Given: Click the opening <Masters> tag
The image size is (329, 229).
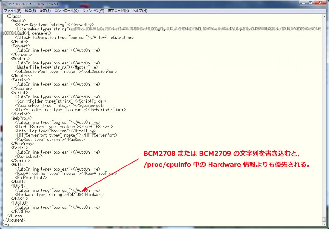Looking at the screenshot, I should [20, 59].
